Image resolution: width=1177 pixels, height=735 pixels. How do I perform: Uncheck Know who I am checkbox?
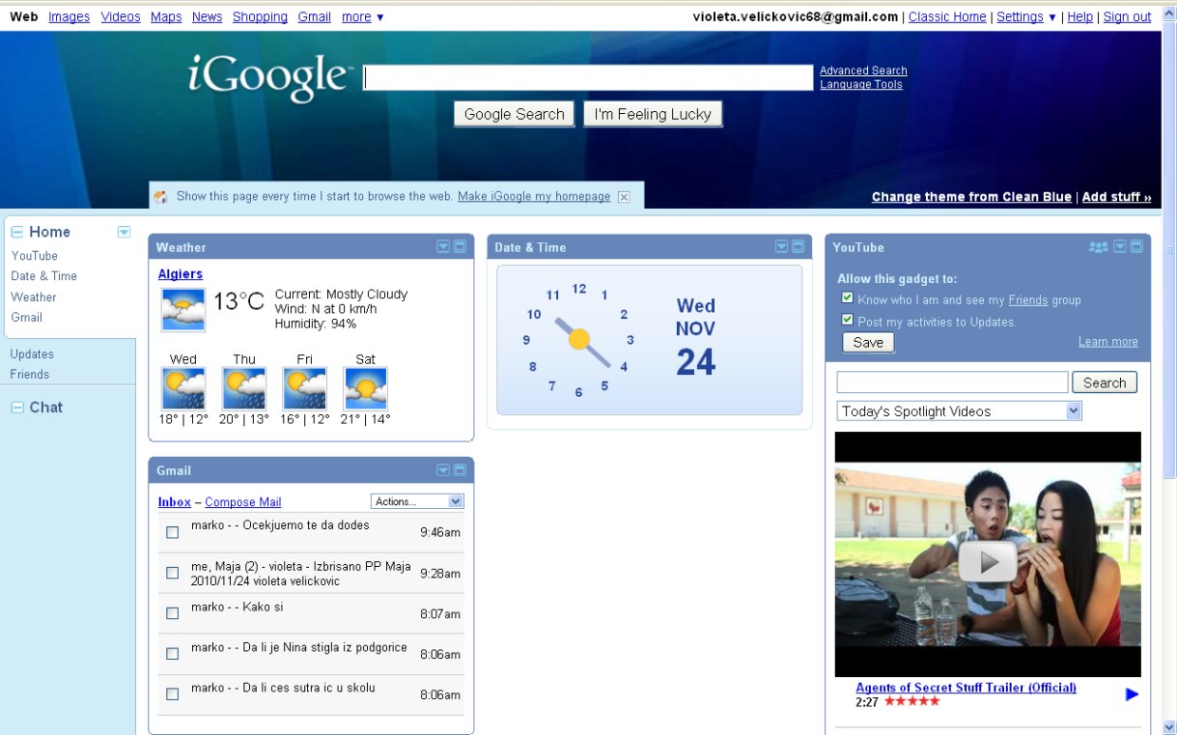click(848, 298)
